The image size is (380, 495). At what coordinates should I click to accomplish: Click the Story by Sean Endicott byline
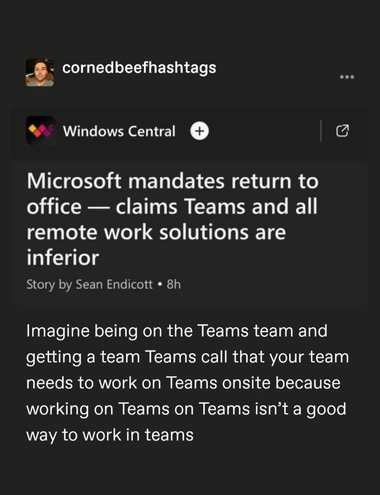pyautogui.click(x=90, y=284)
